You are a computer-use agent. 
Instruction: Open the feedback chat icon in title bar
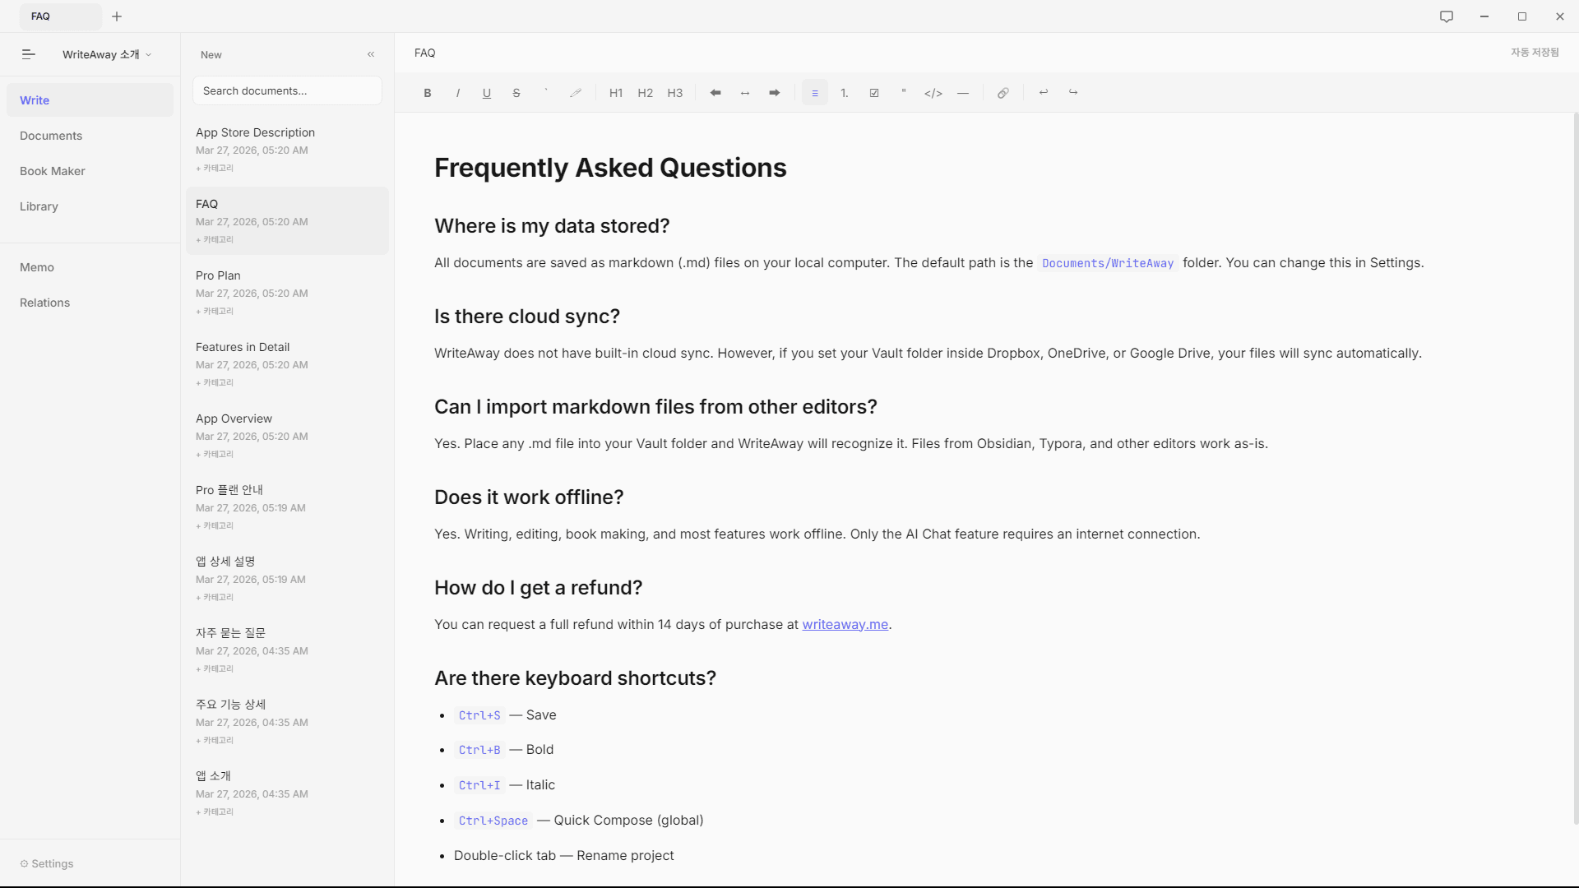point(1447,16)
